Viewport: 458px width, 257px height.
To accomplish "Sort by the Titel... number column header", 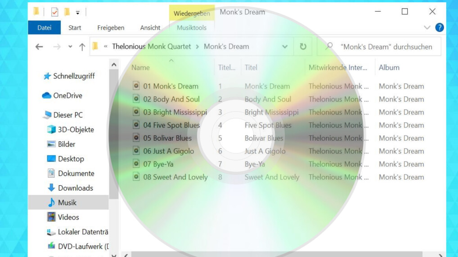I will pos(227,68).
